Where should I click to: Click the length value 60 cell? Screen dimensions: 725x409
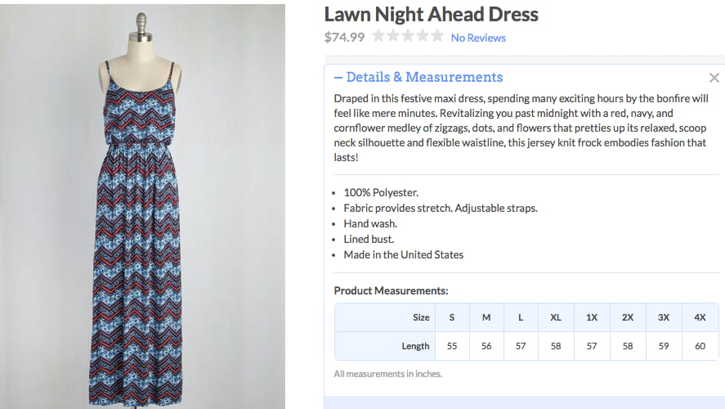[700, 346]
